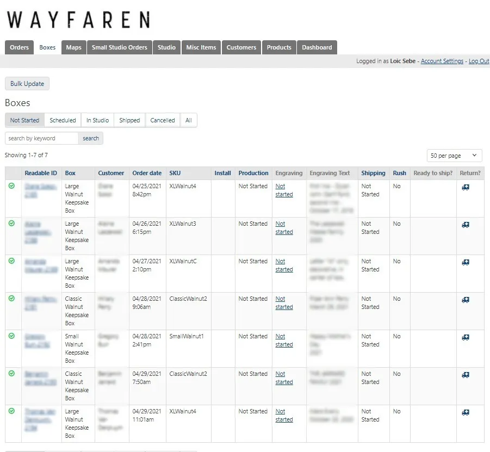This screenshot has width=490, height=452.
Task: Open Not started engraving link in SmallWalnut1 row
Action: tap(284, 340)
